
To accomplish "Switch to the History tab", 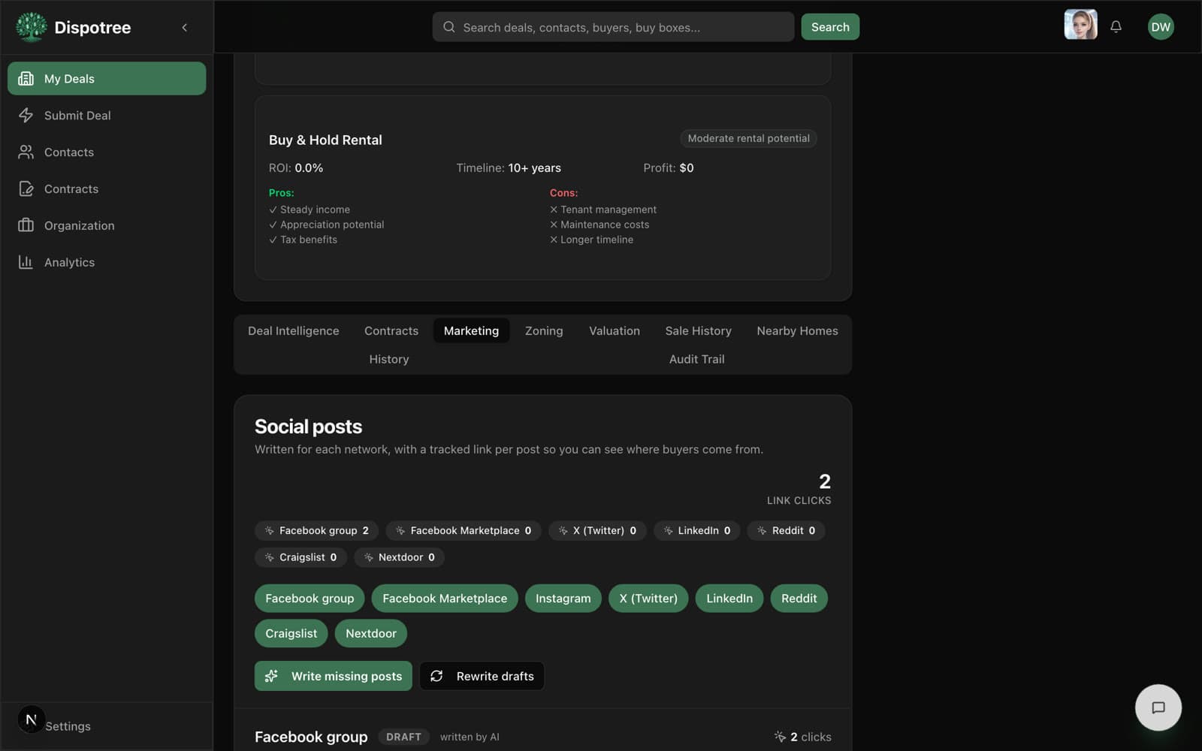I will pos(389,359).
